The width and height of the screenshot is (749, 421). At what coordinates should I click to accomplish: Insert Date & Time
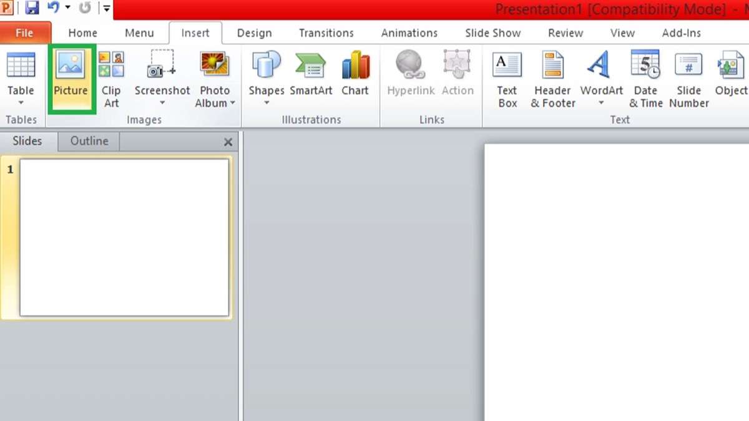click(x=645, y=79)
